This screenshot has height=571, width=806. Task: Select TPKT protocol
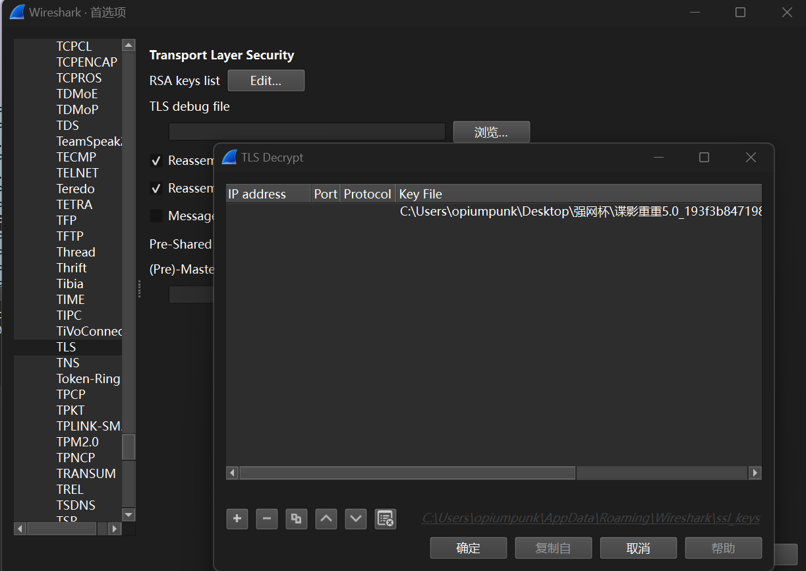coord(71,410)
